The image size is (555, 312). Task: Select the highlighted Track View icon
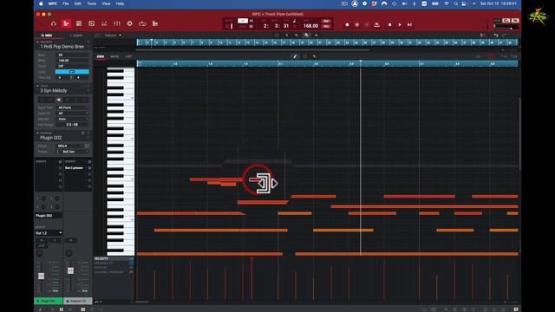pyautogui.click(x=66, y=23)
